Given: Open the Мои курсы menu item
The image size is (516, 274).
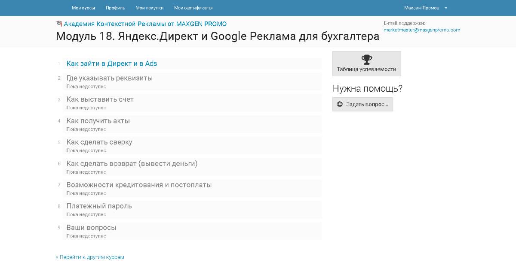Looking at the screenshot, I should (x=83, y=8).
